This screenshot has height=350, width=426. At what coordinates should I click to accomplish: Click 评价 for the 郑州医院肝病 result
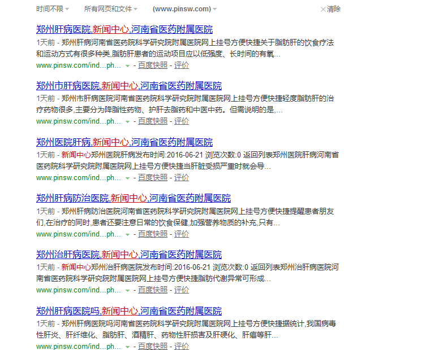point(182,178)
